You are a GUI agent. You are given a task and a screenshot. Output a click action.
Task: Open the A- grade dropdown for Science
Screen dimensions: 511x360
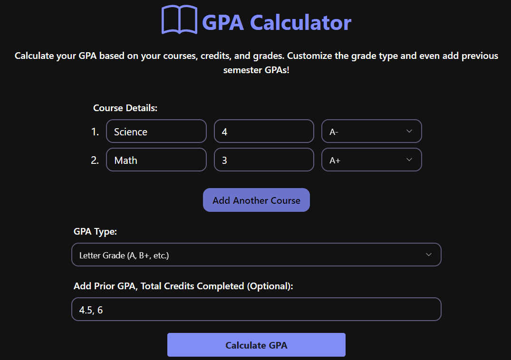click(371, 131)
